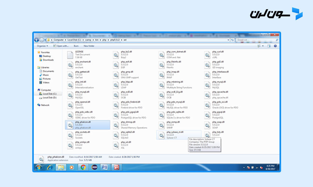Navigate to the wamp breadcrumb segment

click(x=88, y=40)
